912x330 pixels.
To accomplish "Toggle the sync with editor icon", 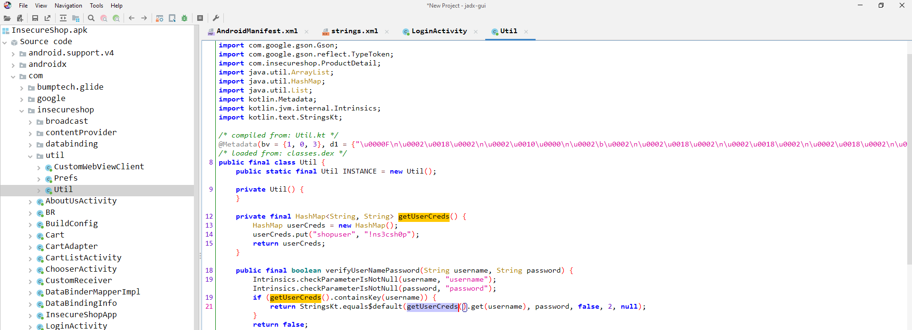I will [63, 18].
